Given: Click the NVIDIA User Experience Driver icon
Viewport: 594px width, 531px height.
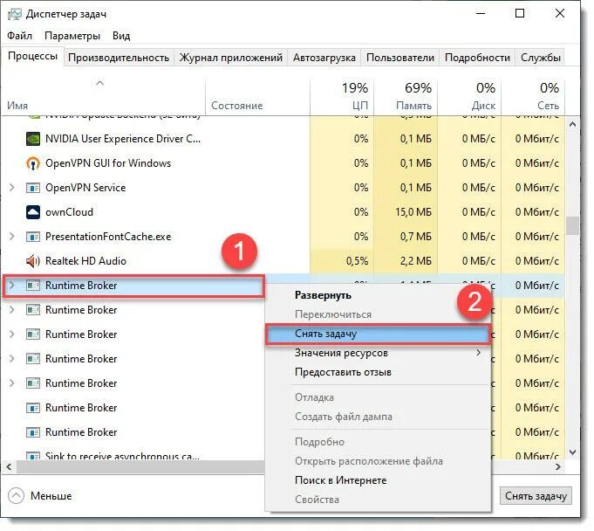Looking at the screenshot, I should coord(33,139).
